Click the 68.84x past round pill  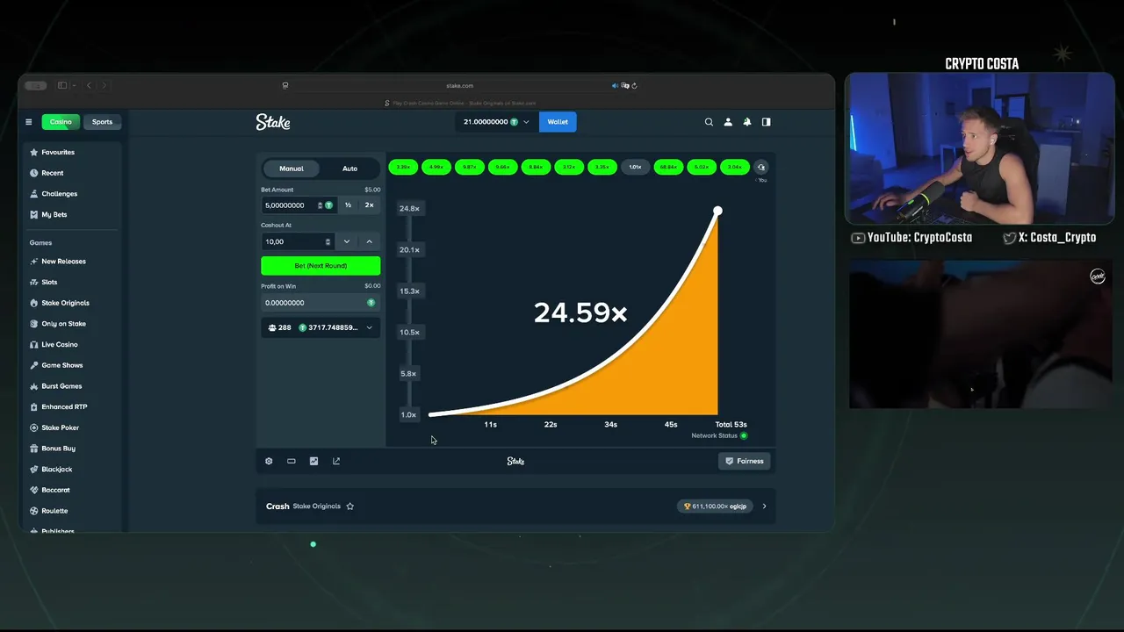pyautogui.click(x=668, y=167)
